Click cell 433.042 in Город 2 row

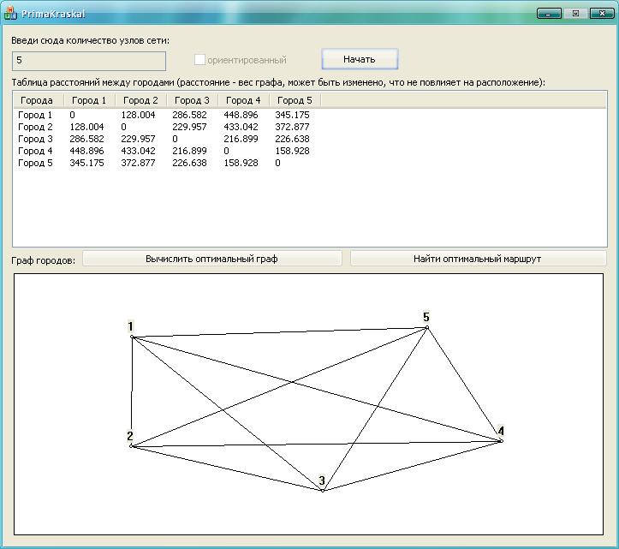pyautogui.click(x=241, y=127)
